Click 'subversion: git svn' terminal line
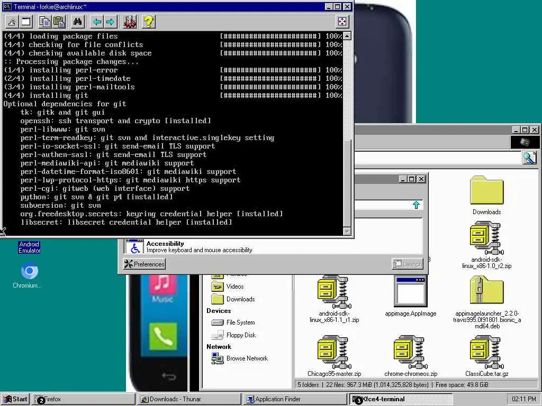 (x=60, y=206)
